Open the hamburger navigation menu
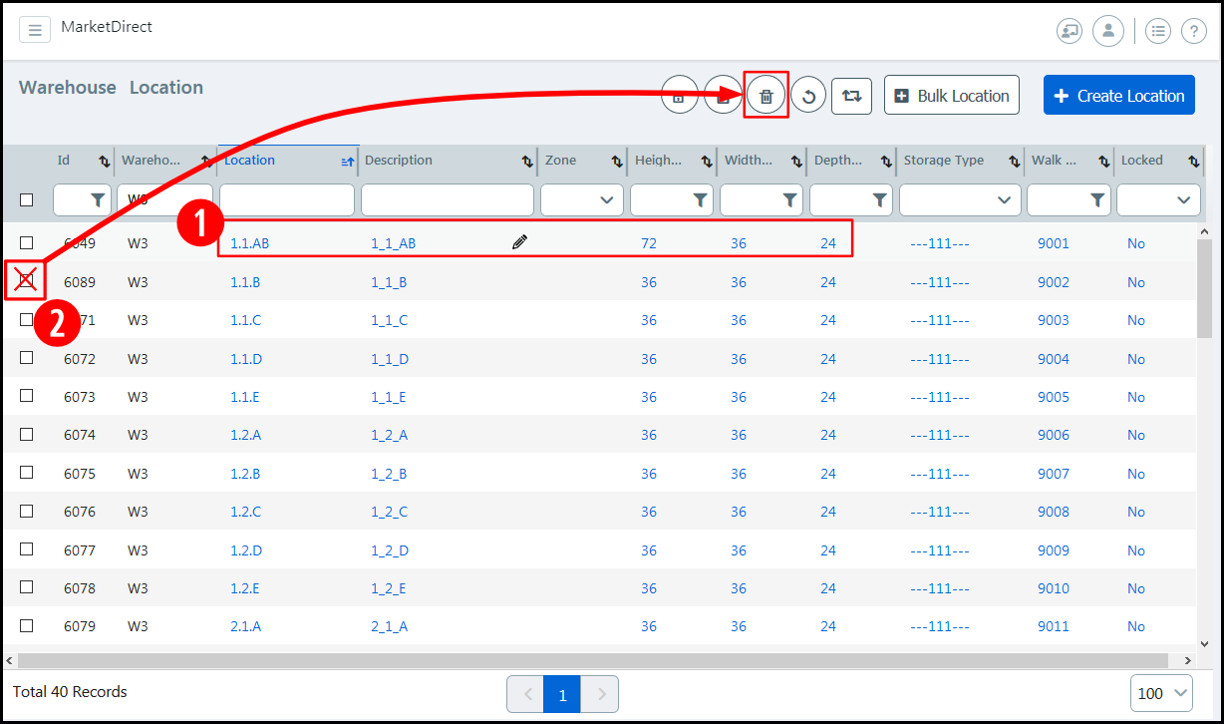 (x=35, y=30)
